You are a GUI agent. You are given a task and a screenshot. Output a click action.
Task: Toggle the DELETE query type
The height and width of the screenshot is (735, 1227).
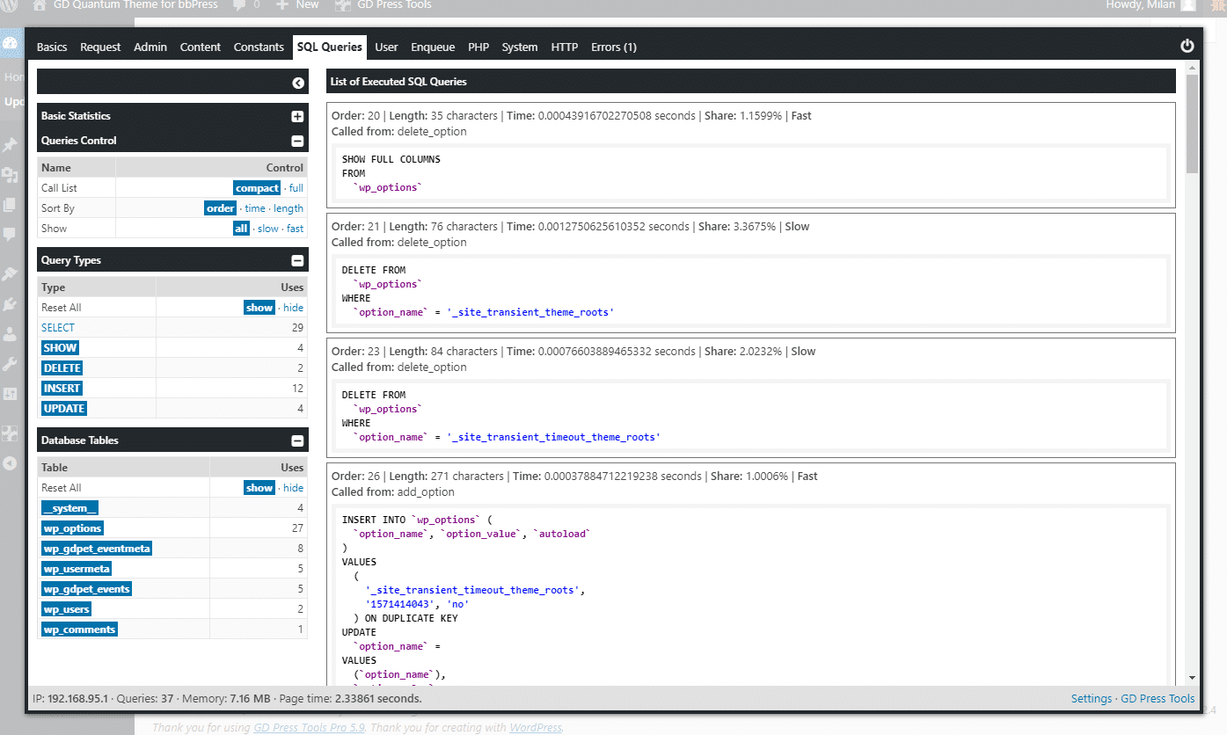pyautogui.click(x=62, y=368)
